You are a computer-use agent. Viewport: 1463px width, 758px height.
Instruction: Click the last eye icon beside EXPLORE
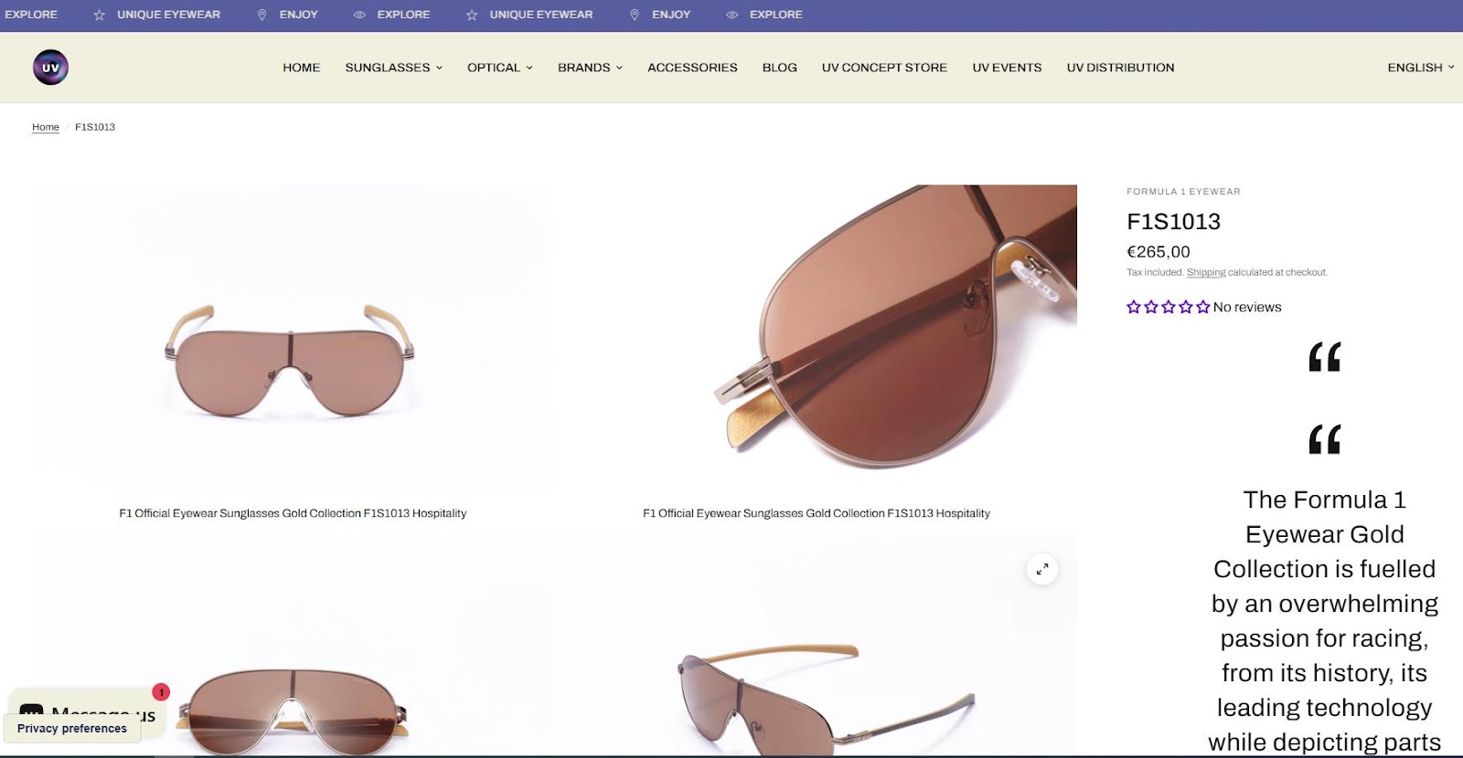click(x=731, y=15)
